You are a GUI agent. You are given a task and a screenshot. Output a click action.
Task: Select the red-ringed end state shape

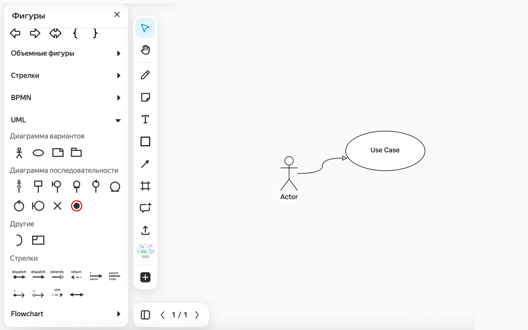76,206
